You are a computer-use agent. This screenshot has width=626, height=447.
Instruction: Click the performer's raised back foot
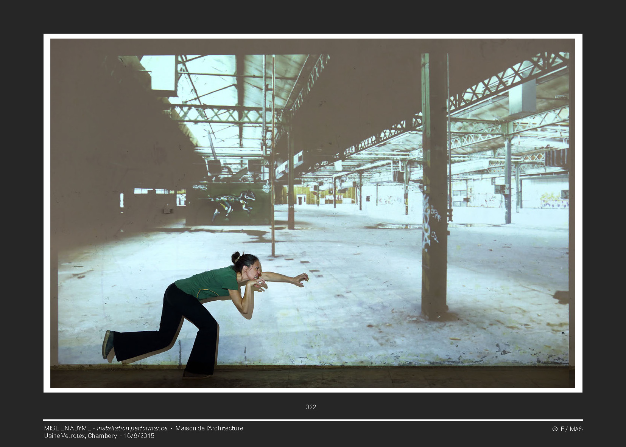[x=107, y=344]
